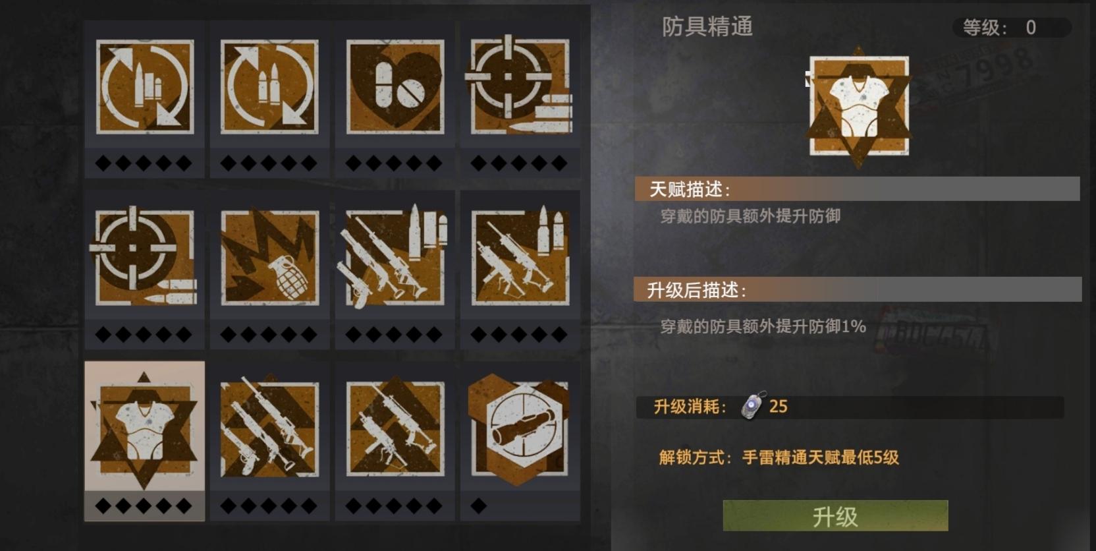Click the unlock requirement text 手雷精通天赋最低5级
The image size is (1096, 551).
tap(821, 457)
